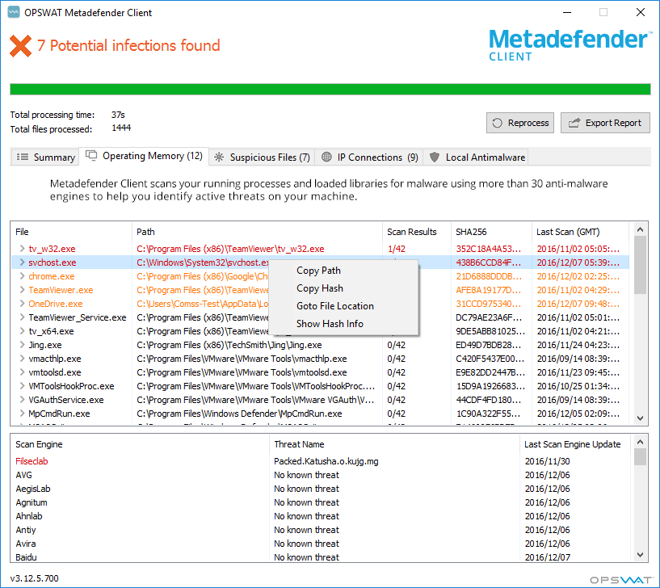Screen dimensions: 660x588
Task: Click the Operating Memory tab monitor icon
Action: click(92, 156)
